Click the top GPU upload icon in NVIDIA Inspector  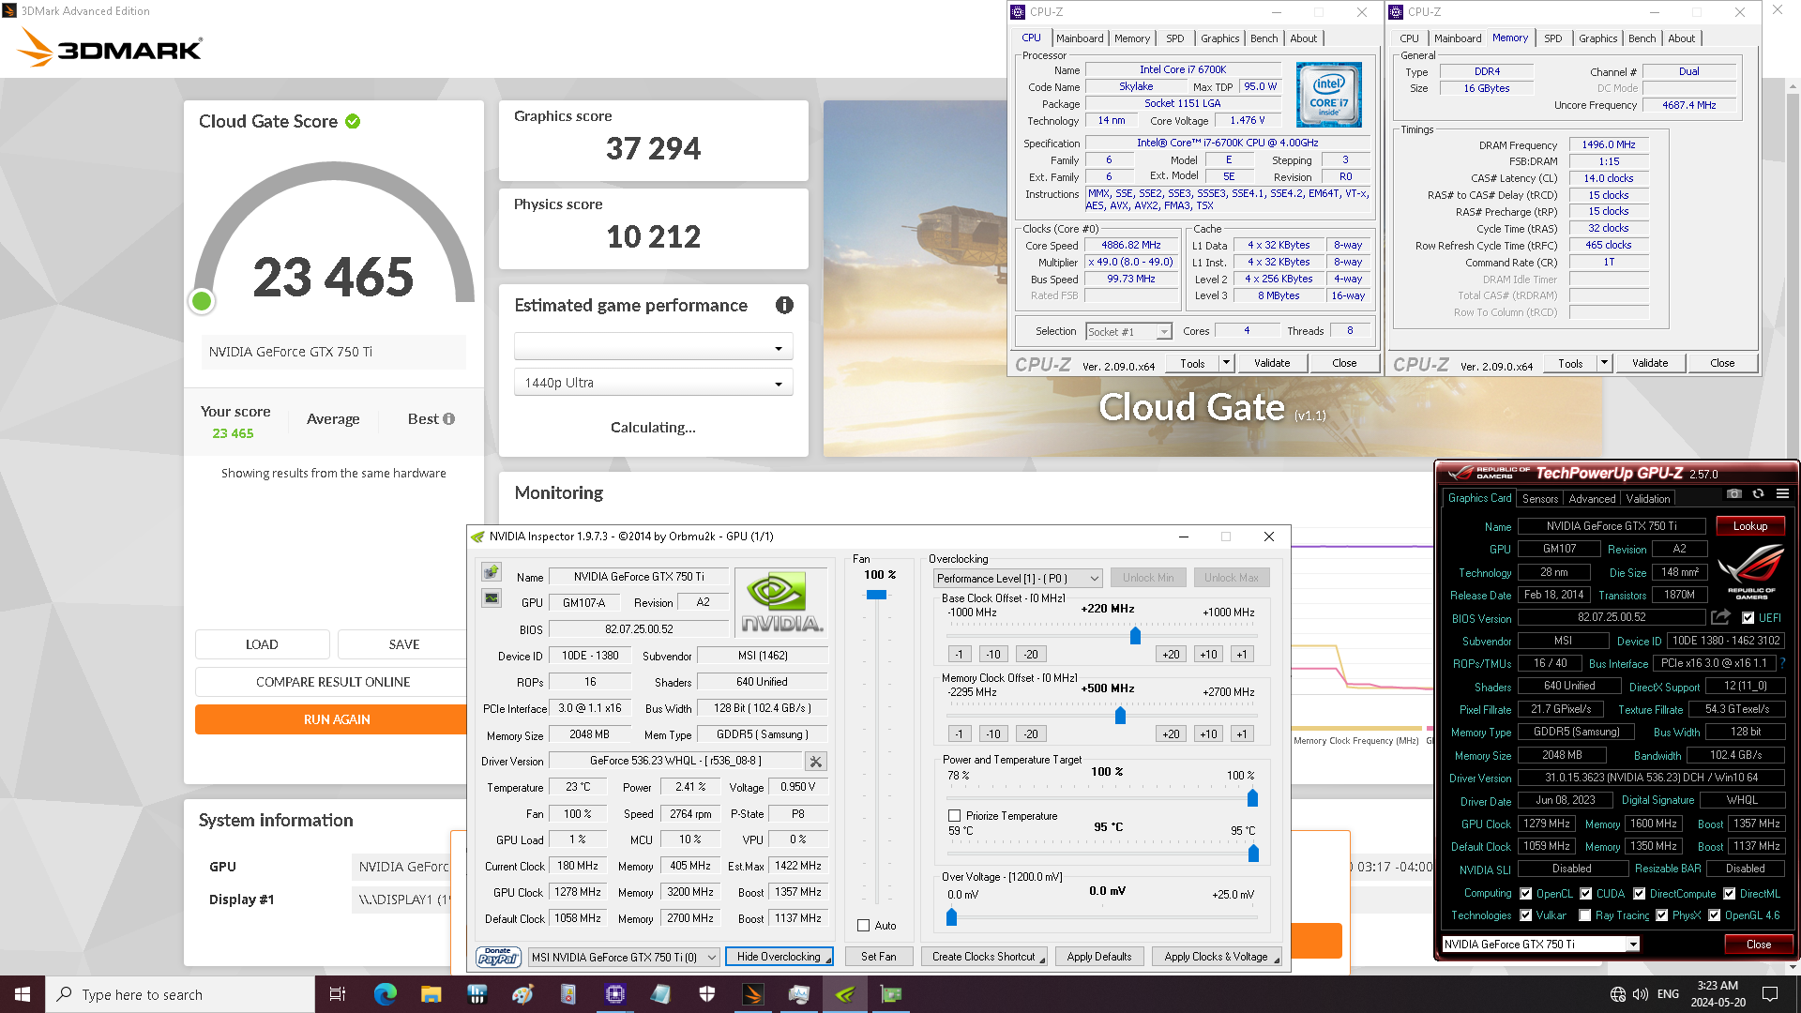point(492,571)
